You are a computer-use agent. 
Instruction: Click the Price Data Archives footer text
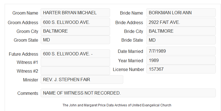[117, 105]
